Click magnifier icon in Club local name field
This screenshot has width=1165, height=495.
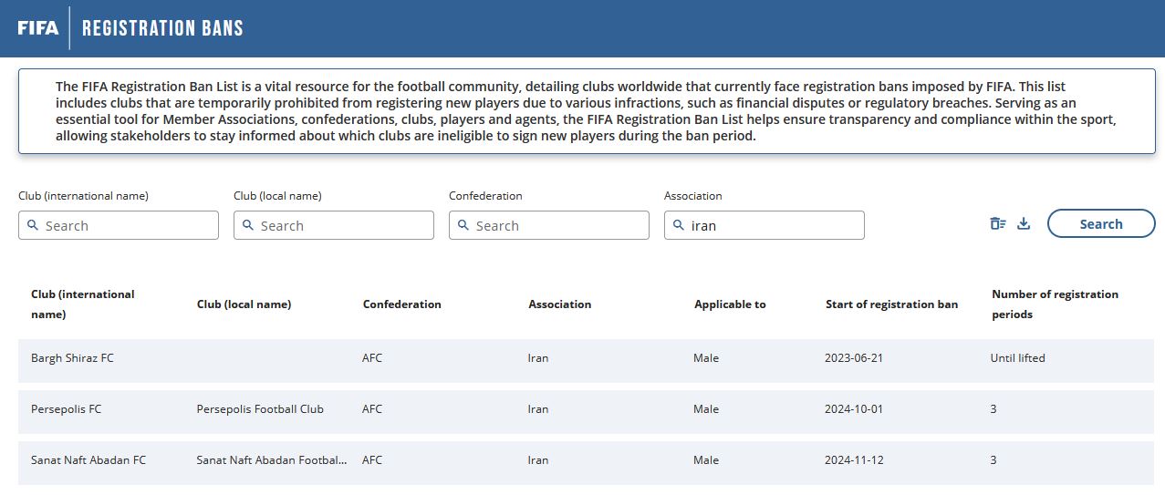pos(248,225)
